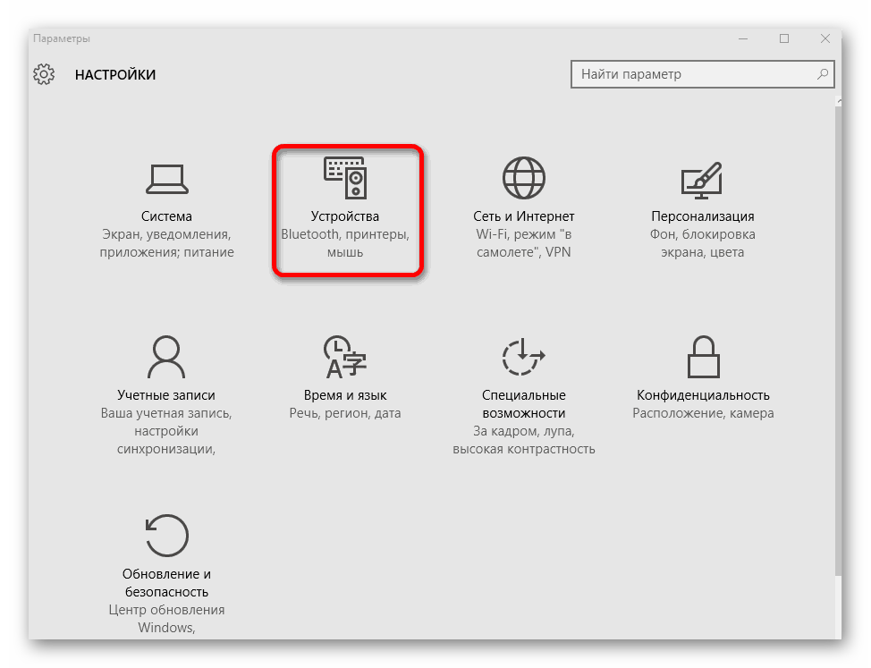Screen dimensions: 871x668
Task: Click the Учетные записи label
Action: pos(166,394)
